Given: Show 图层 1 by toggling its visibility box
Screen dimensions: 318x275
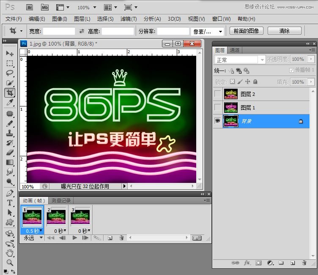Looking at the screenshot, I should pyautogui.click(x=217, y=107).
